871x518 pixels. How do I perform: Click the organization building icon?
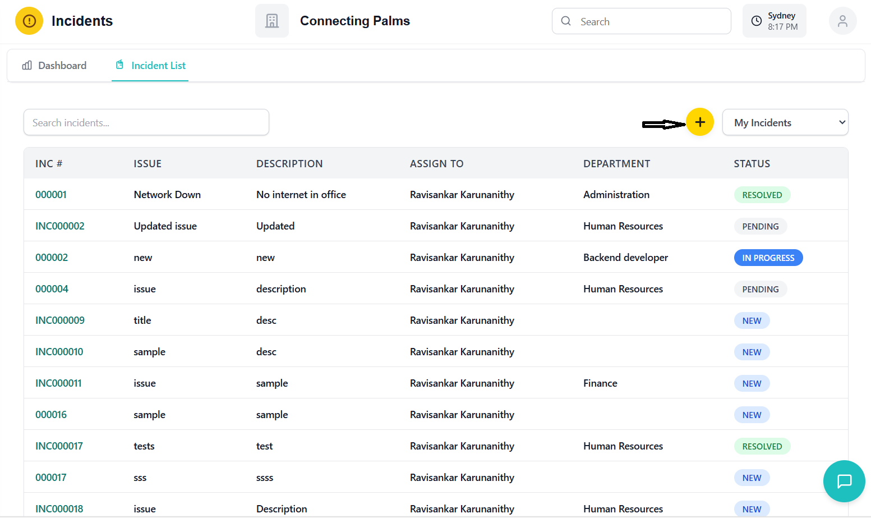(x=272, y=21)
